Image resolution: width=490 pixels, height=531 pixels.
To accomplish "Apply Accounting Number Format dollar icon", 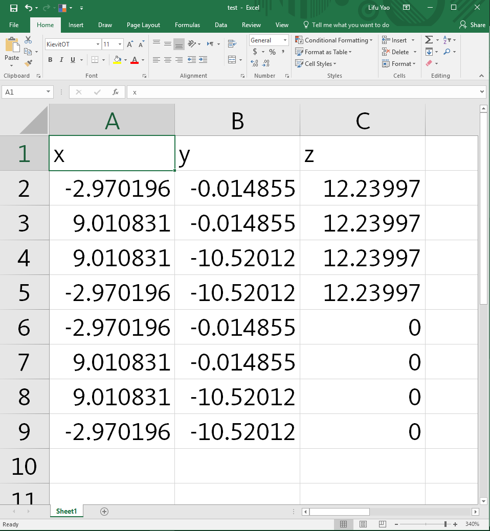I will tap(255, 52).
